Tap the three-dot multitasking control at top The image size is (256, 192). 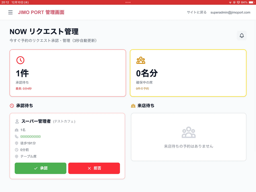[x=128, y=2]
